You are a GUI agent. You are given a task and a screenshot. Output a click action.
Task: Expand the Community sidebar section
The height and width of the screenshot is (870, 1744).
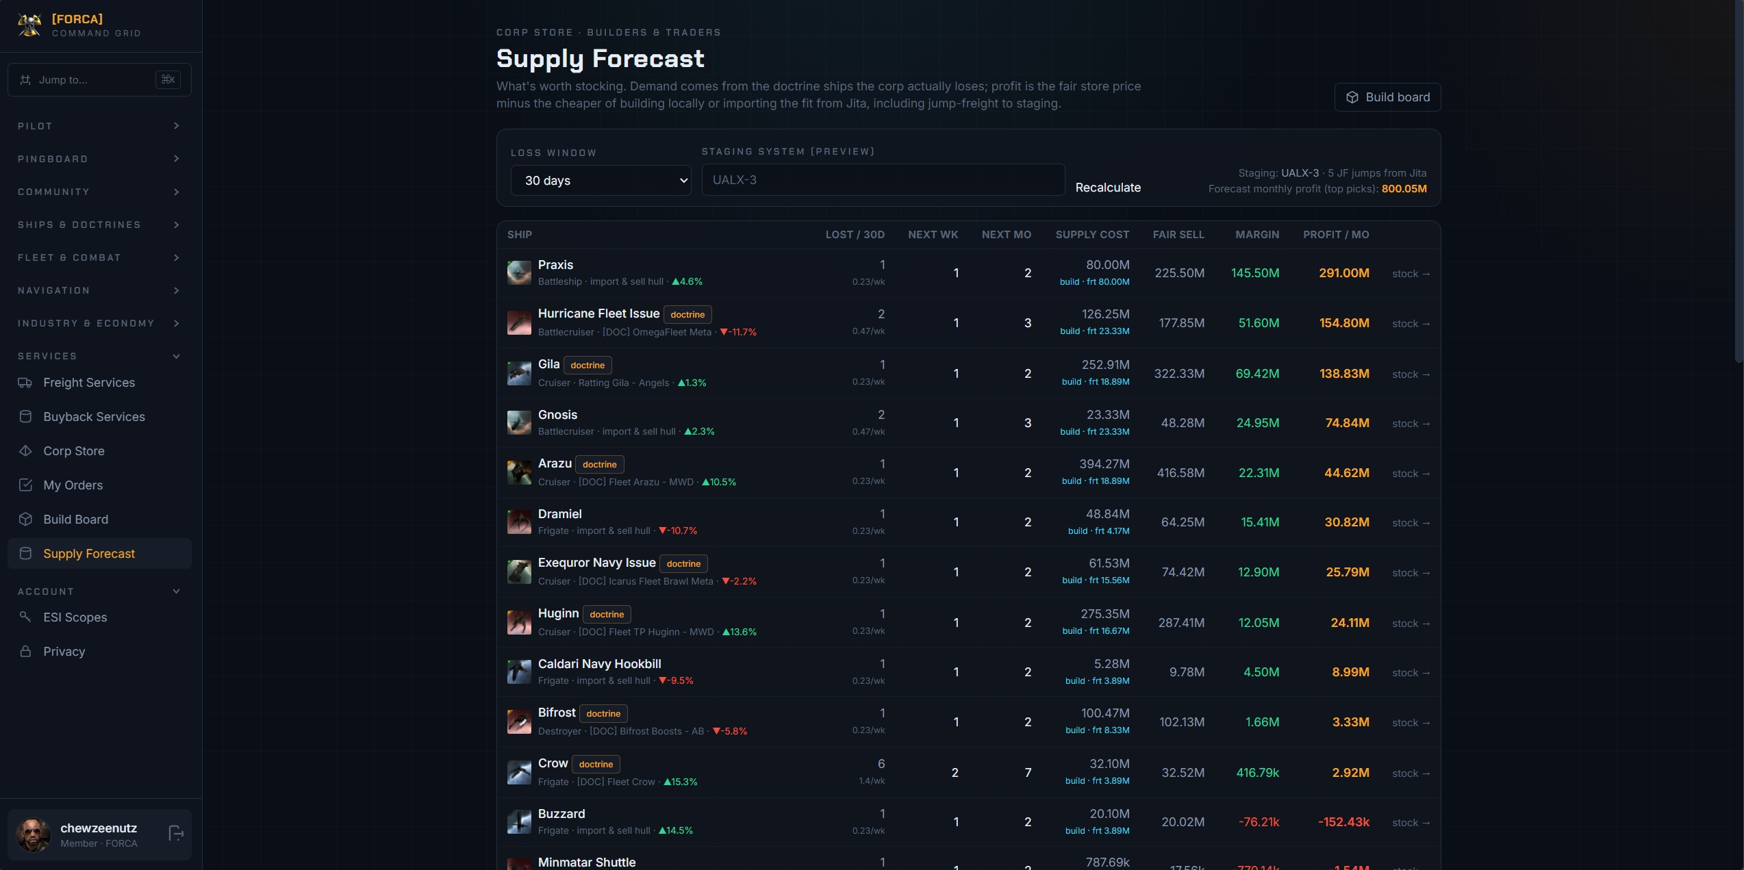click(x=99, y=192)
